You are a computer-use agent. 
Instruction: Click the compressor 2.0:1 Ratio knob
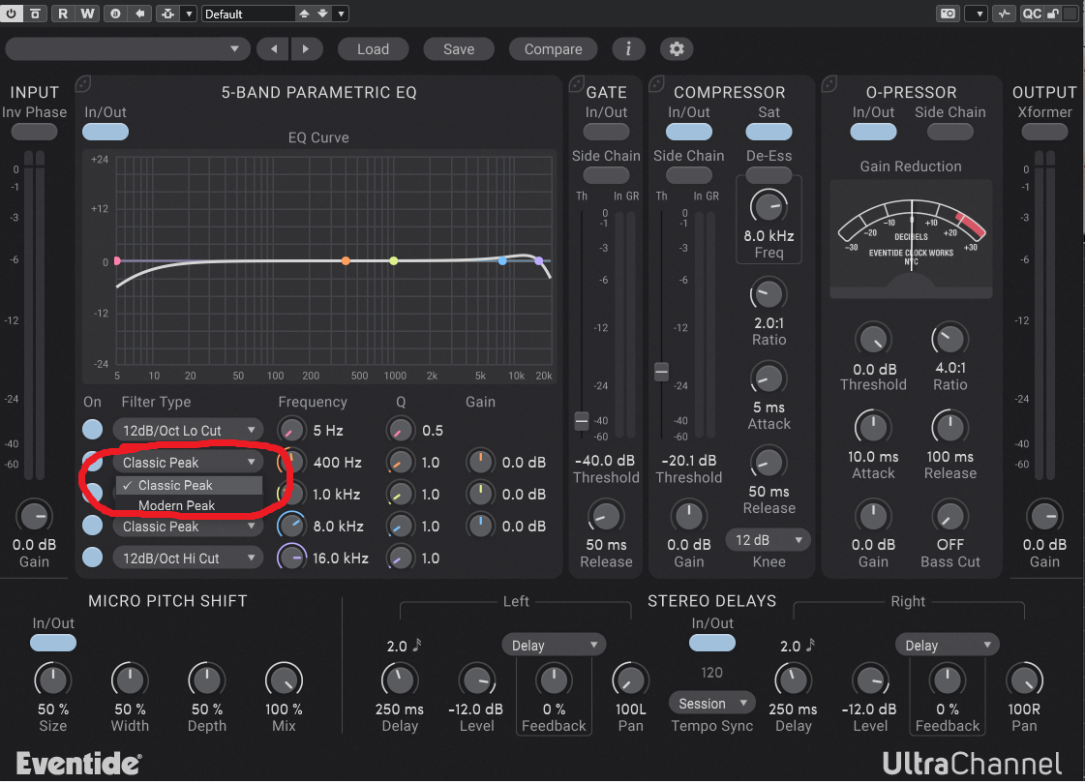(x=769, y=294)
